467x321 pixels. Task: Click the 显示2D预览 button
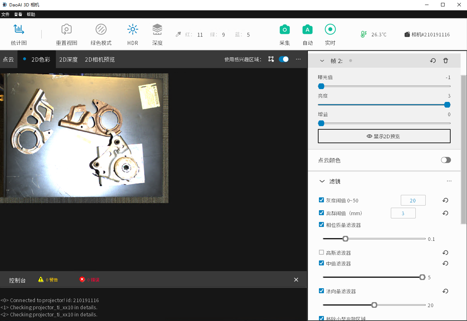384,136
